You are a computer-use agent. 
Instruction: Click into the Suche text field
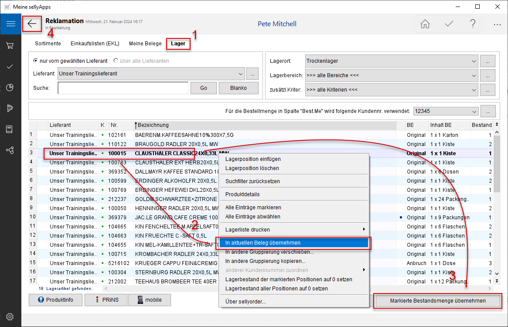pyautogui.click(x=123, y=88)
